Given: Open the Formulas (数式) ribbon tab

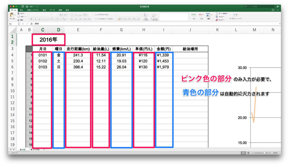Looking at the screenshot, I should pos(44,10).
